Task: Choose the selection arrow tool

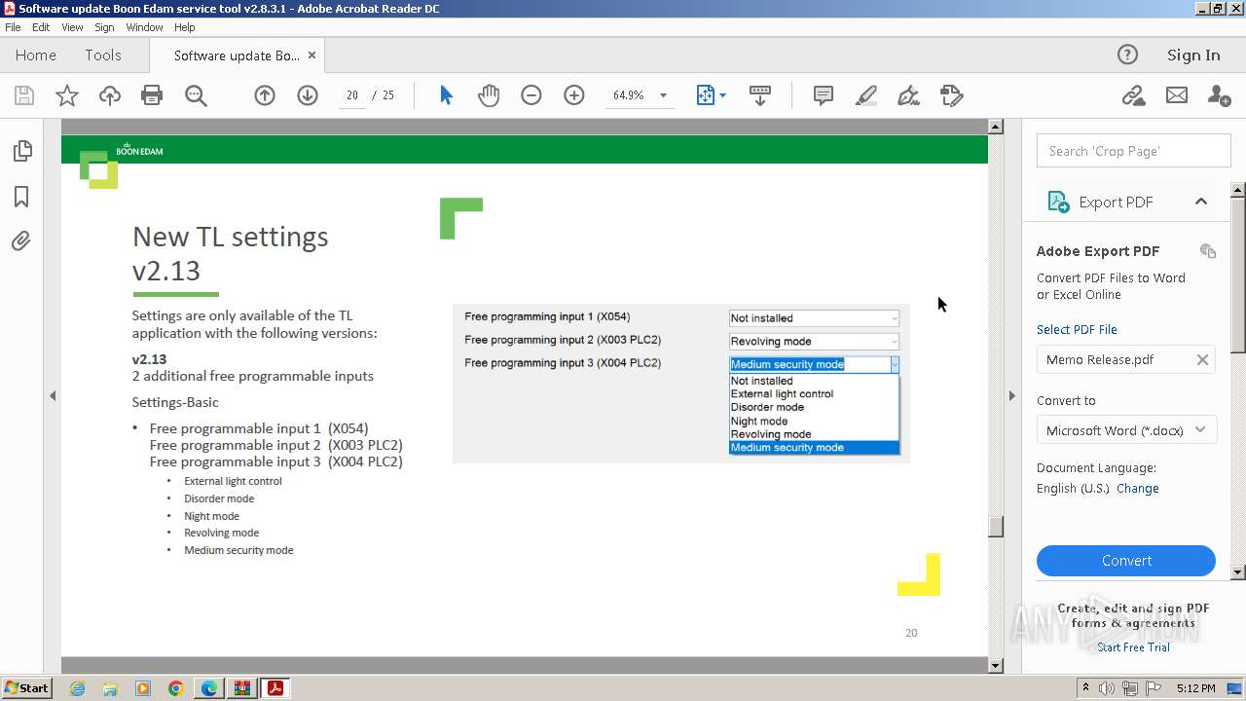Action: [446, 95]
